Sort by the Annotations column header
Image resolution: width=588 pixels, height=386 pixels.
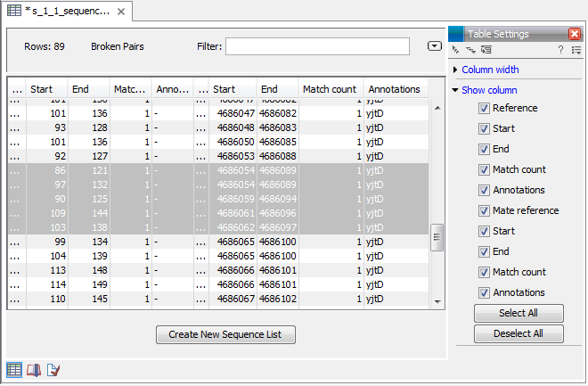[x=394, y=89]
